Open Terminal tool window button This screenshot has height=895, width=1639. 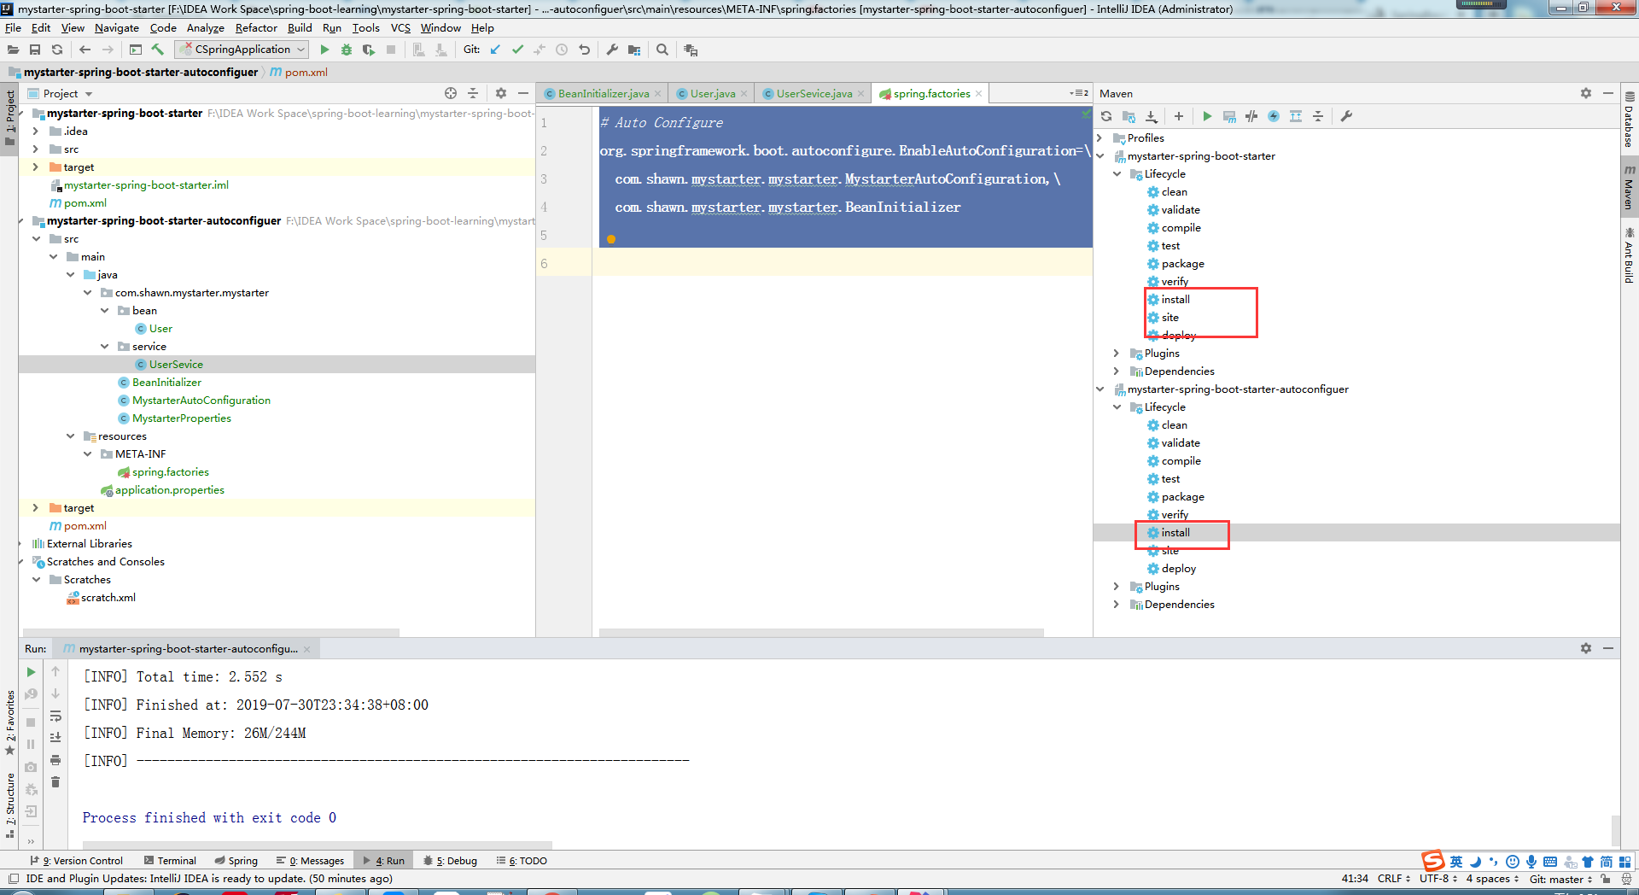pos(170,861)
